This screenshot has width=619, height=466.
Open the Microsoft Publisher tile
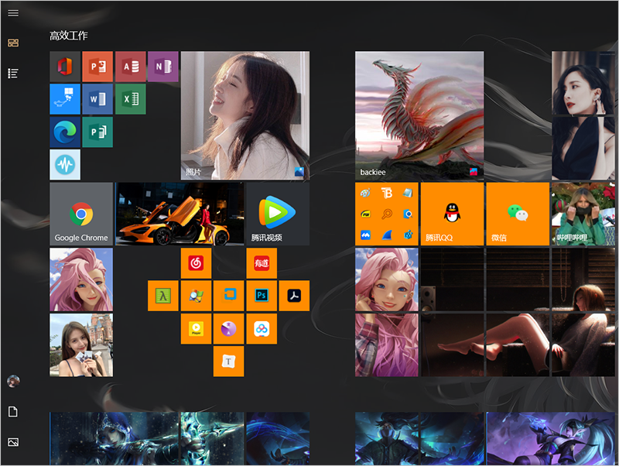[97, 132]
